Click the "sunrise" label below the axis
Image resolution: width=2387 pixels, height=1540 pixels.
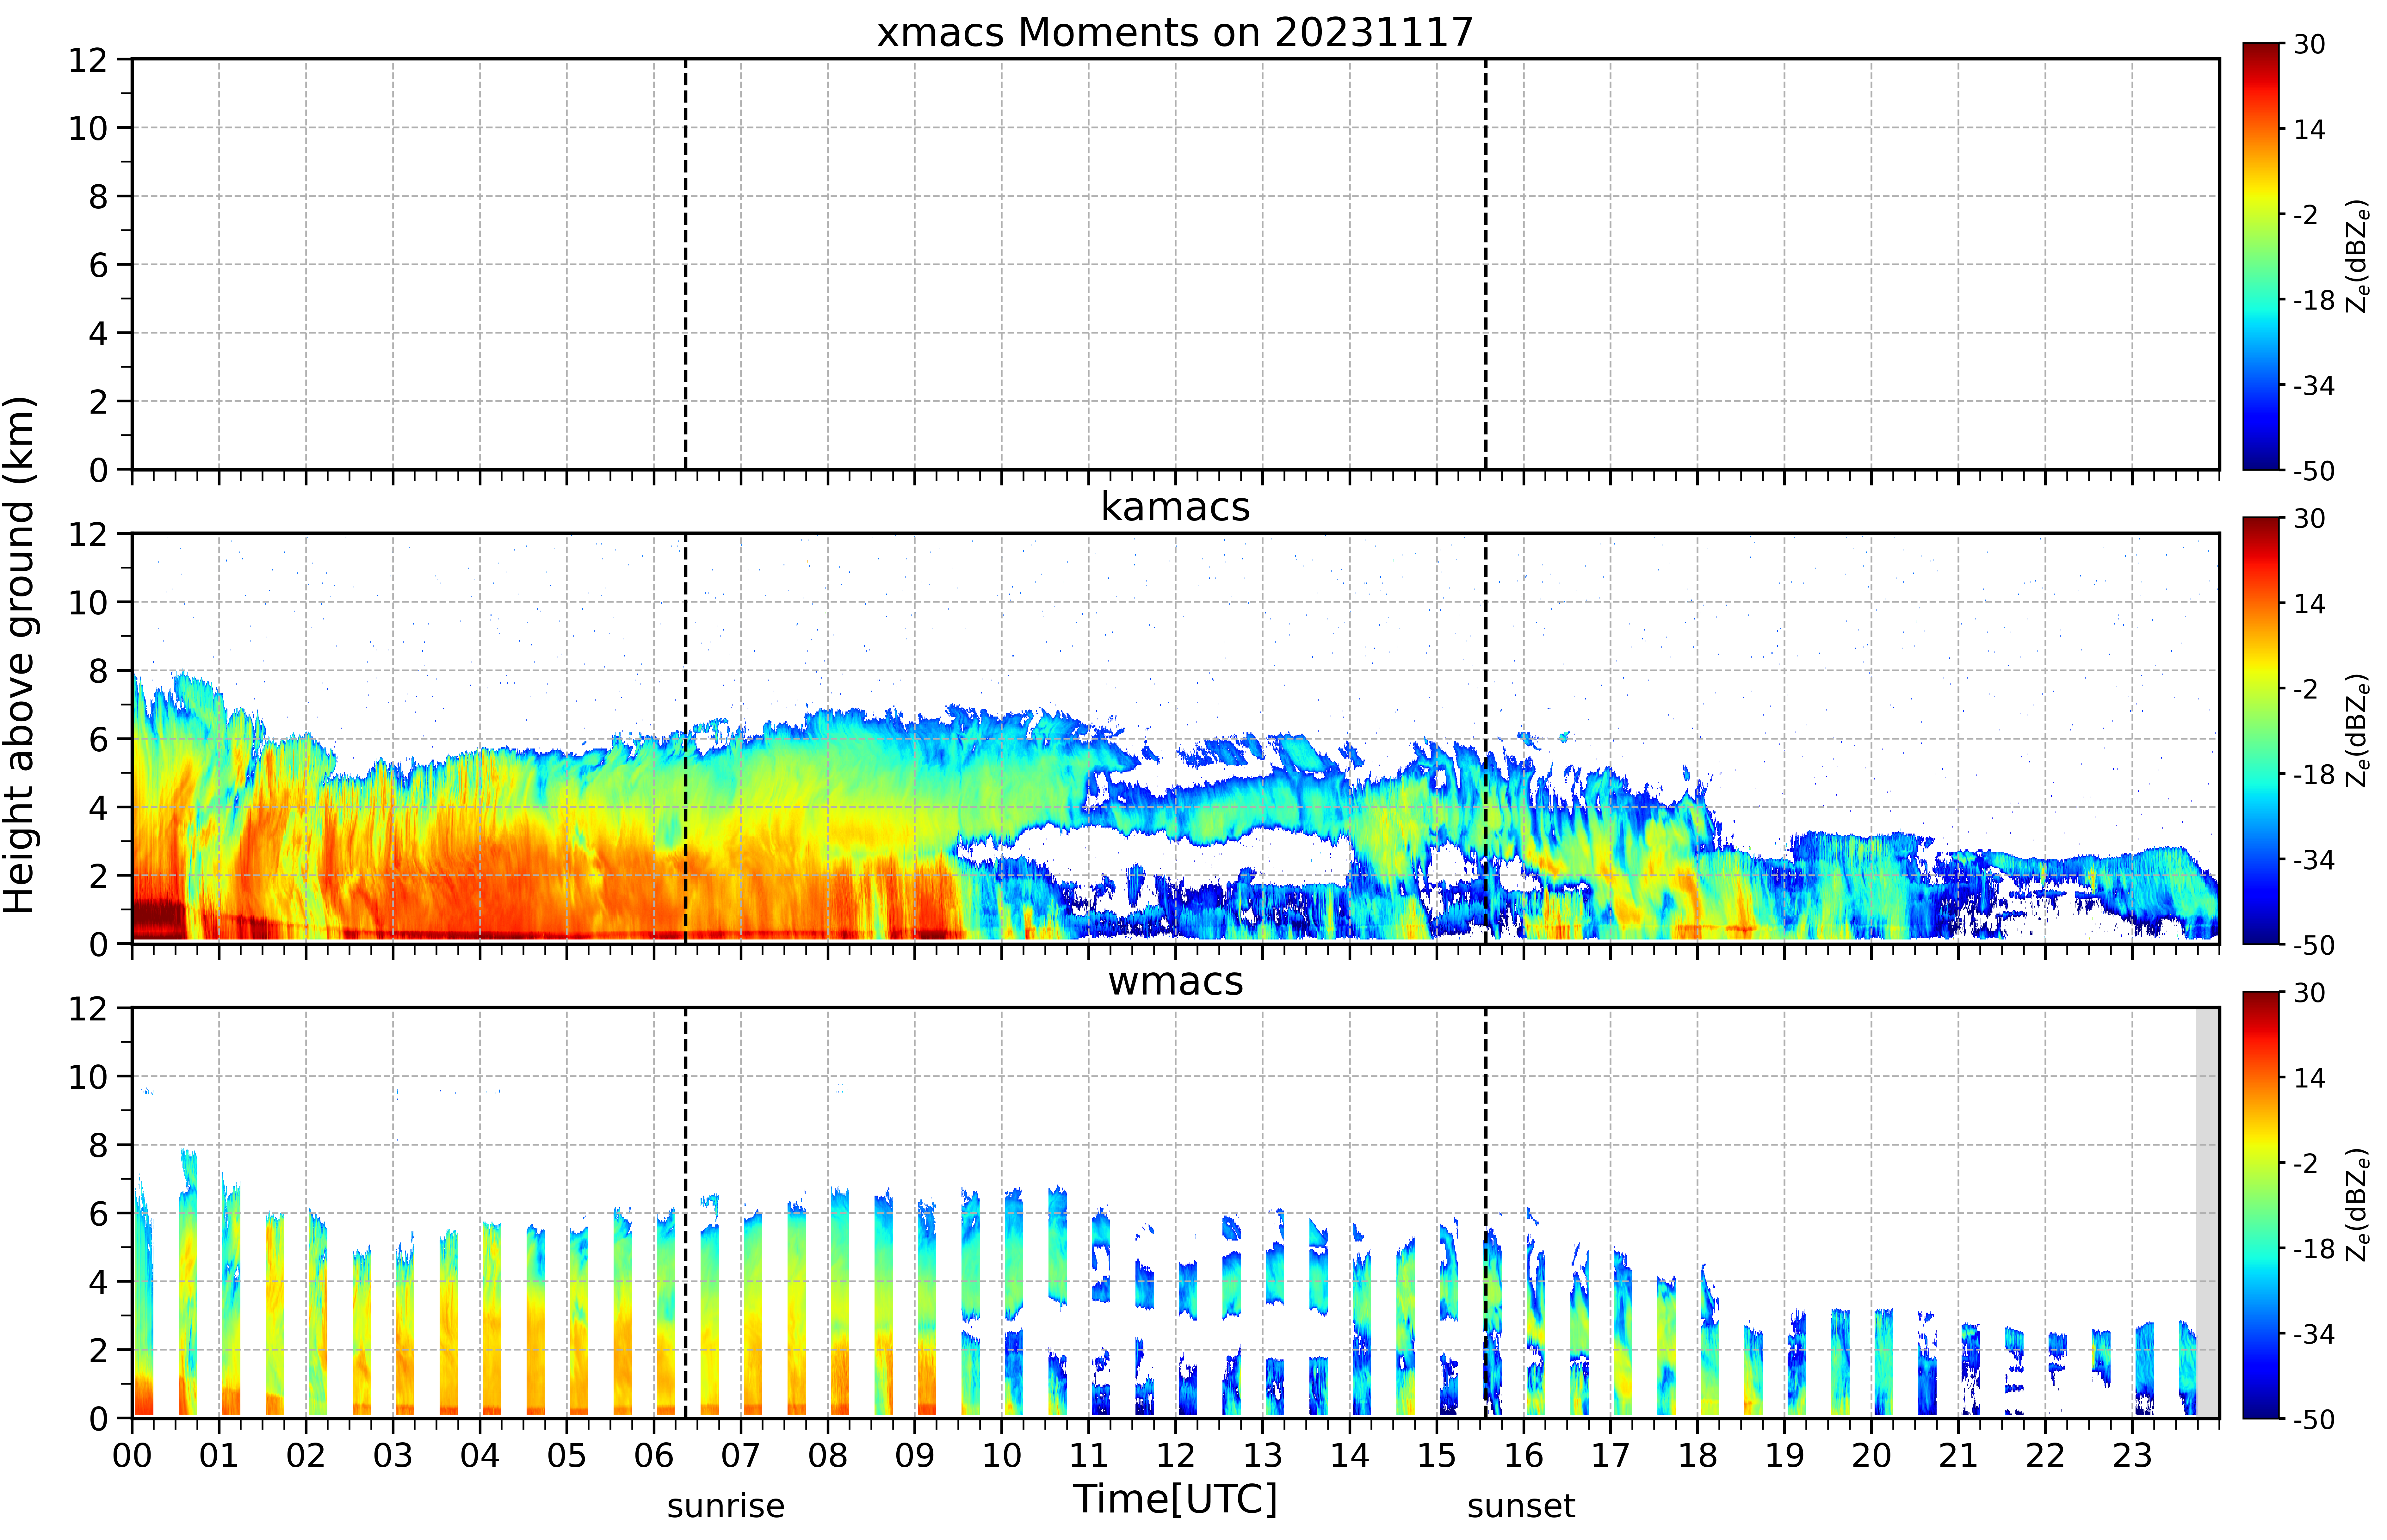[726, 1506]
